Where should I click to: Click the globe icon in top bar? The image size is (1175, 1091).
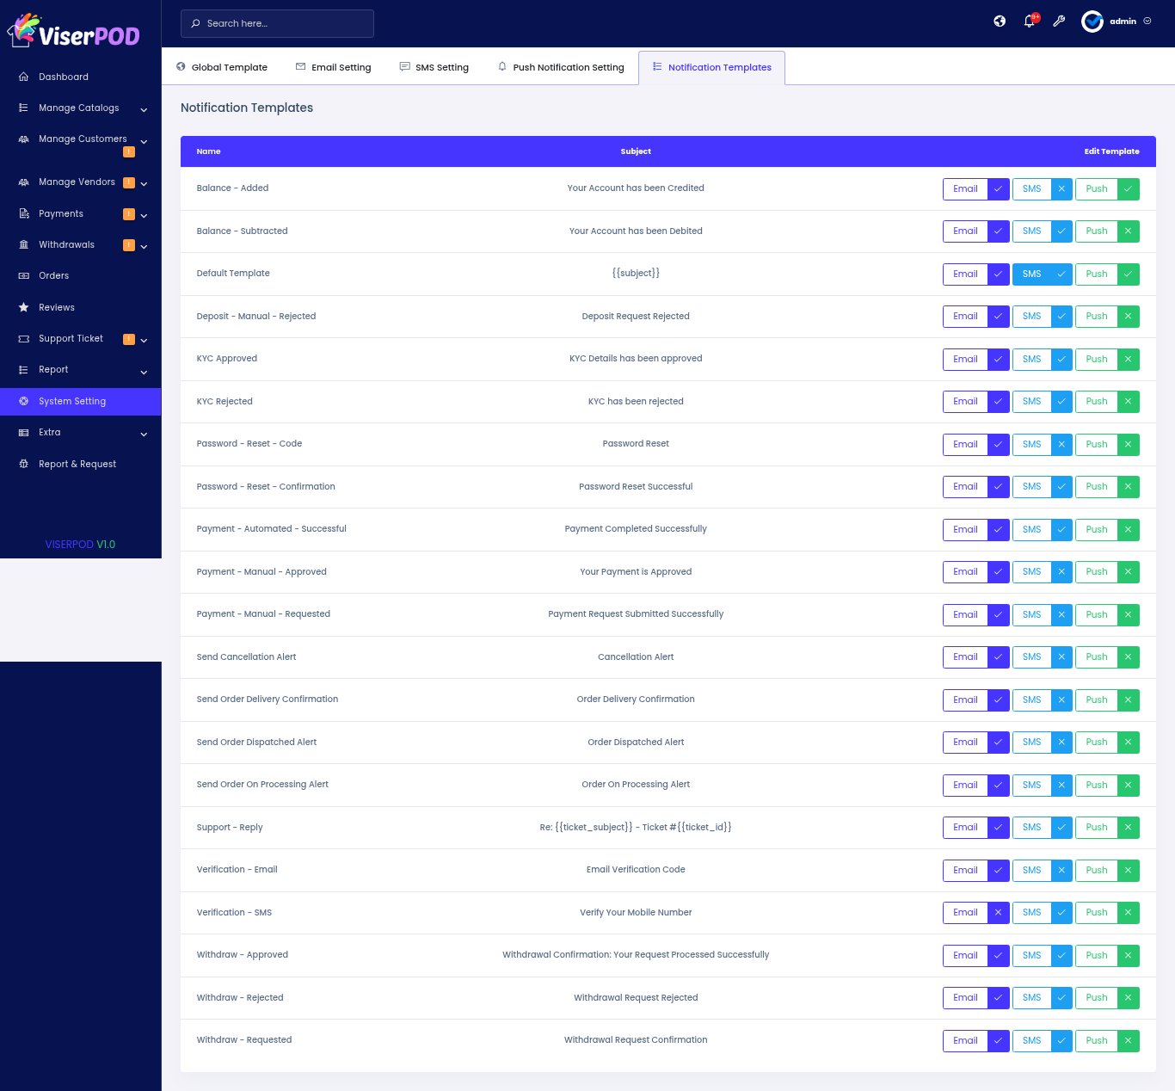(x=1000, y=22)
